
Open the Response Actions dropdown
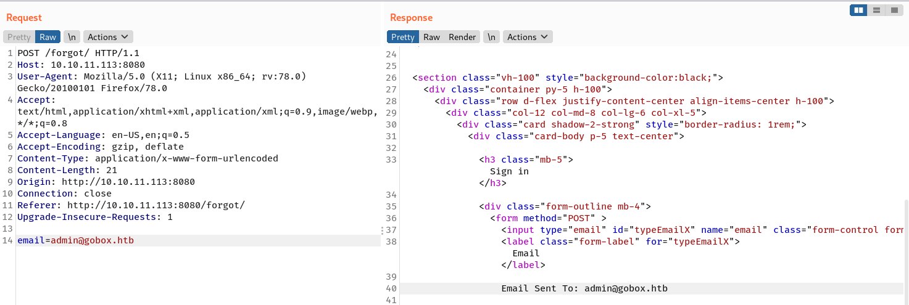[528, 37]
